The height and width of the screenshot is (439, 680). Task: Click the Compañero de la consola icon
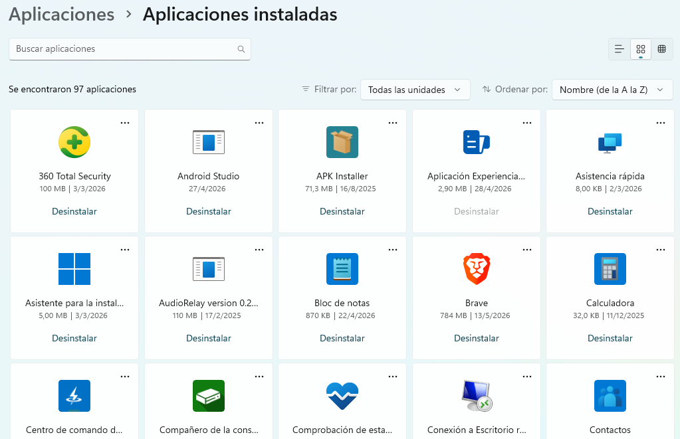(209, 396)
